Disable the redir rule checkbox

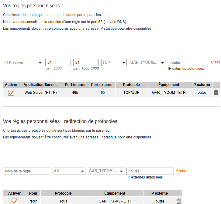point(14,201)
